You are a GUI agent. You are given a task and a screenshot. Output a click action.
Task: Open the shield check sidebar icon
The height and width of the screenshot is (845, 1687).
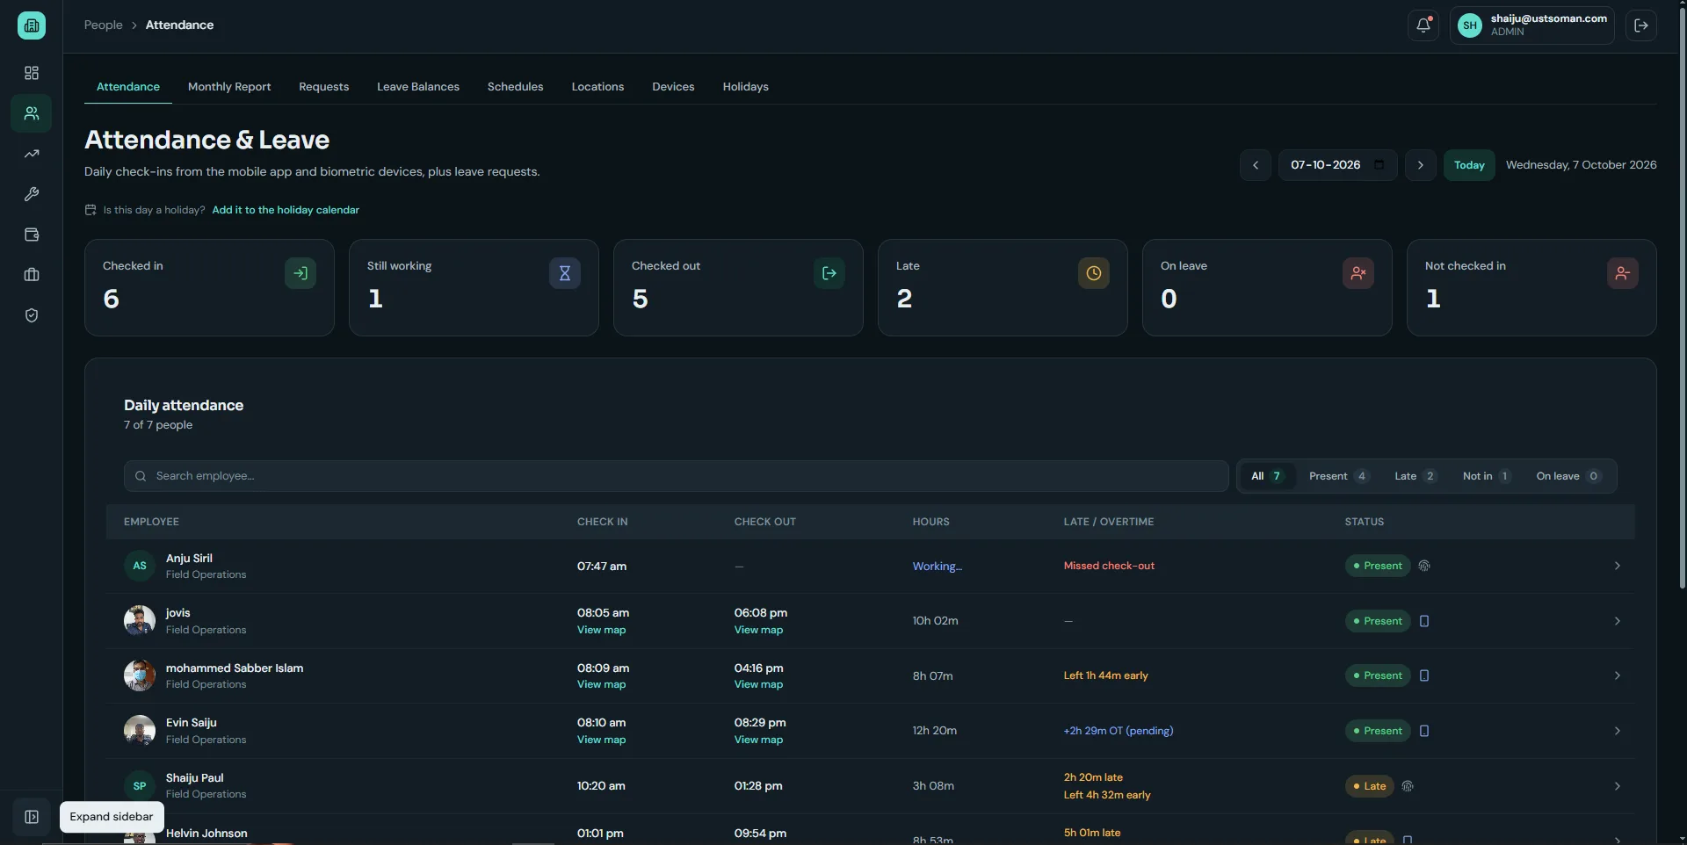(x=32, y=315)
